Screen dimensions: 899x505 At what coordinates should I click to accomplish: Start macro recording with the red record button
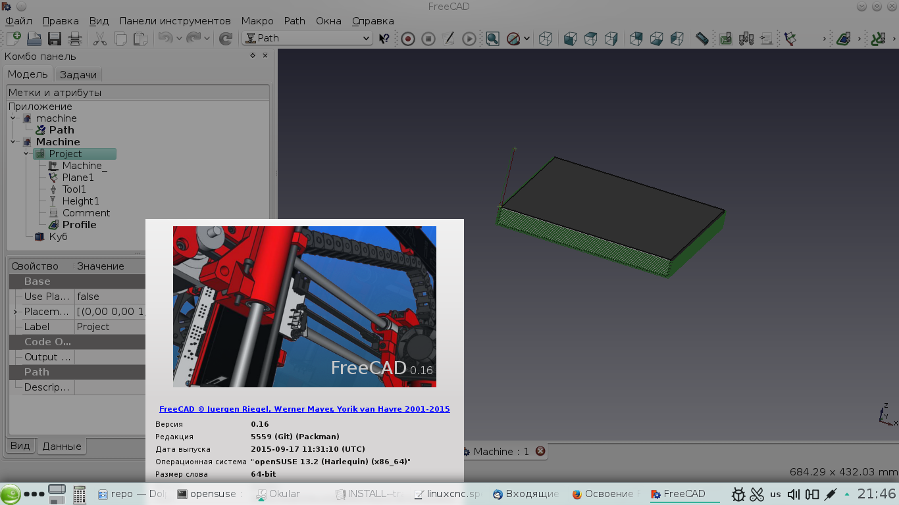pyautogui.click(x=408, y=39)
